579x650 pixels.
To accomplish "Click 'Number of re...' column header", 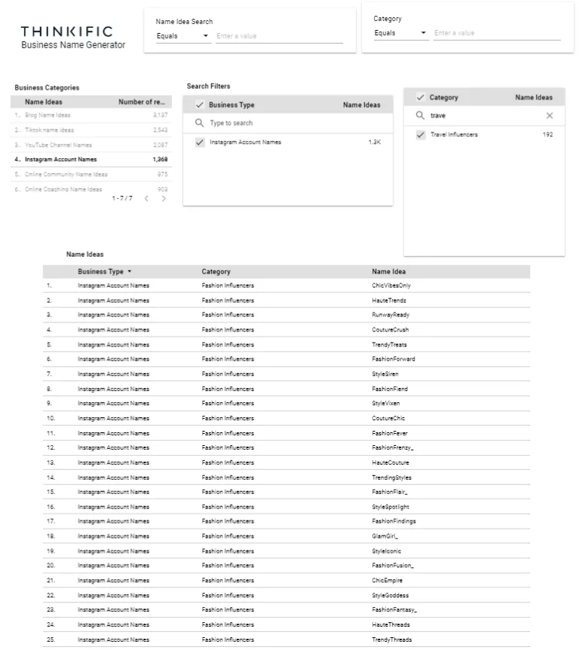I will coord(142,102).
